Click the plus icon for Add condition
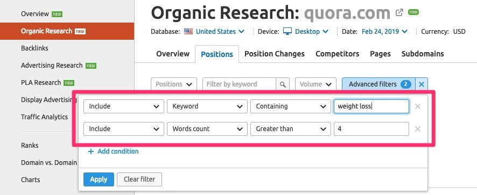 [90, 151]
